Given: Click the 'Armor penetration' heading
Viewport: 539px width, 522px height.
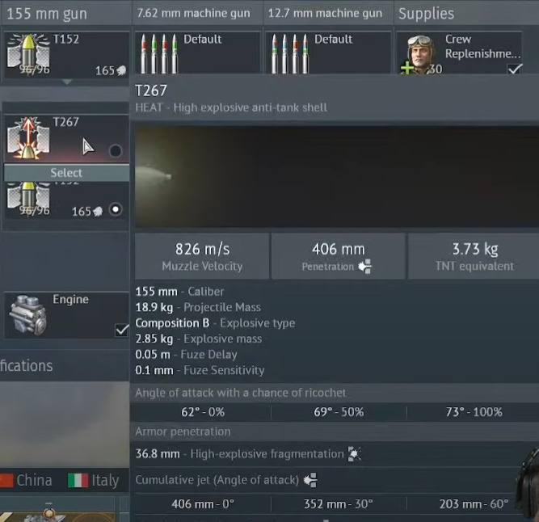Looking at the screenshot, I should tap(183, 431).
